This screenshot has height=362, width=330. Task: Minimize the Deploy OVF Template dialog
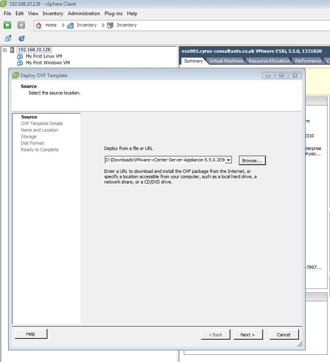[x=268, y=76]
